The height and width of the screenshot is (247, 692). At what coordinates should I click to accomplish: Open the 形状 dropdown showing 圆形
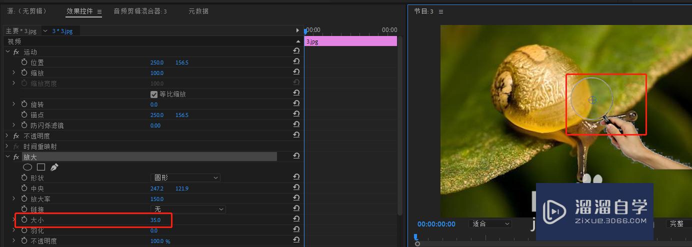point(185,177)
